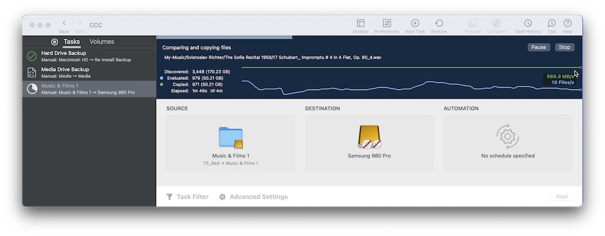Click the Task Filter funnel icon
This screenshot has width=605, height=236.
(x=169, y=197)
